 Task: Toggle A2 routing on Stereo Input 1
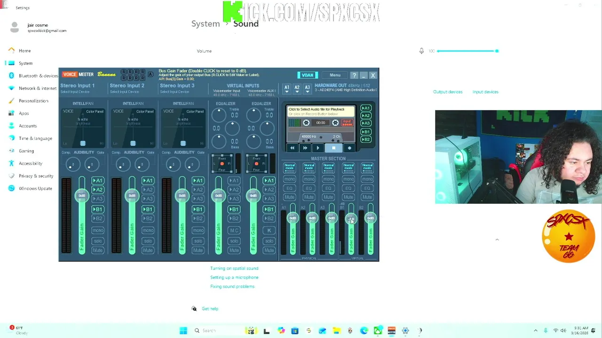[x=98, y=190]
